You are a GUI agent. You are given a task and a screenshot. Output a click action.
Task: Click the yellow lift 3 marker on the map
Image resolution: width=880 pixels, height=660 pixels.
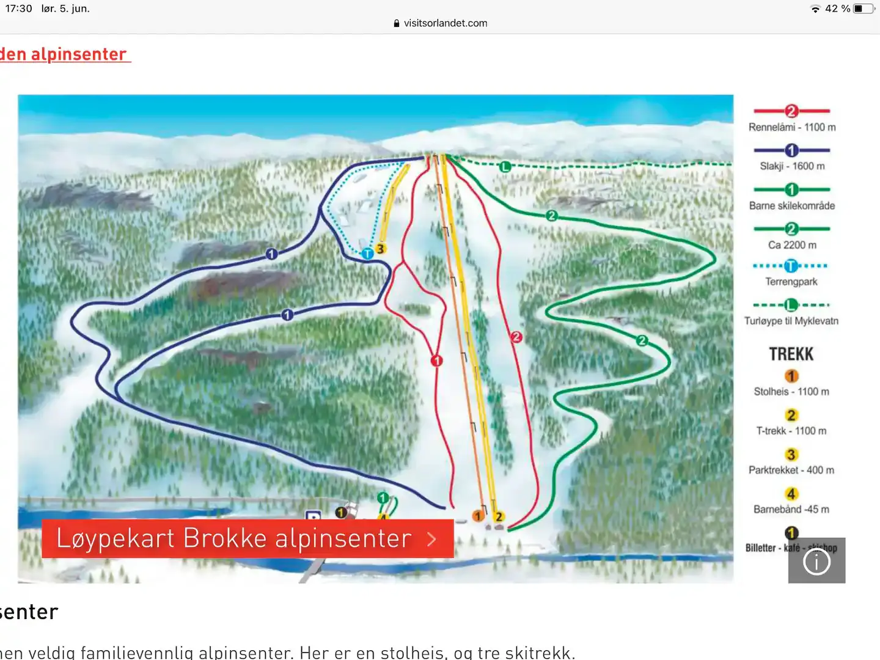tap(380, 249)
